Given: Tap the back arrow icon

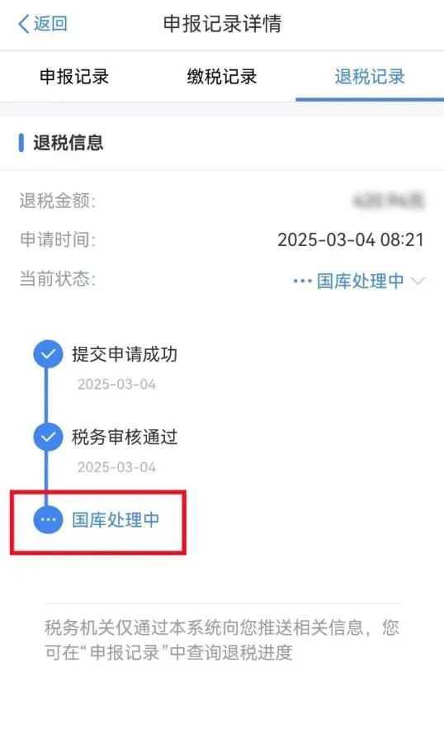Looking at the screenshot, I should (24, 23).
